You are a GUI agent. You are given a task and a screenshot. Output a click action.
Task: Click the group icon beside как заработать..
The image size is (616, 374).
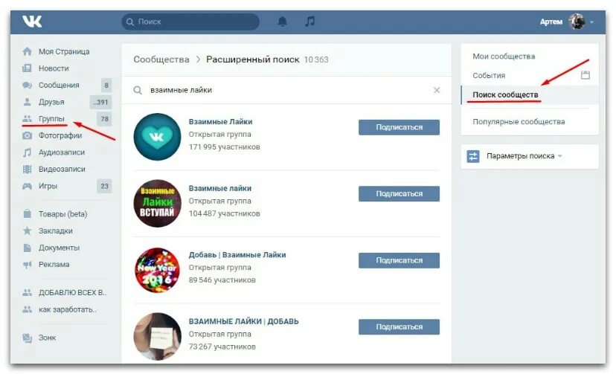coord(27,309)
